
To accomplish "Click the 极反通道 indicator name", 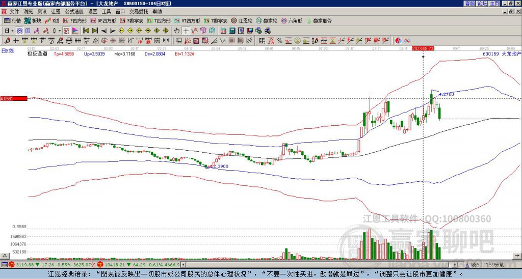I will 37,54.
